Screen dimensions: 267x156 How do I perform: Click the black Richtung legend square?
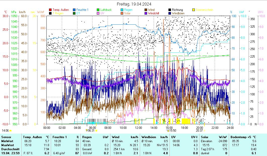tap(170, 10)
